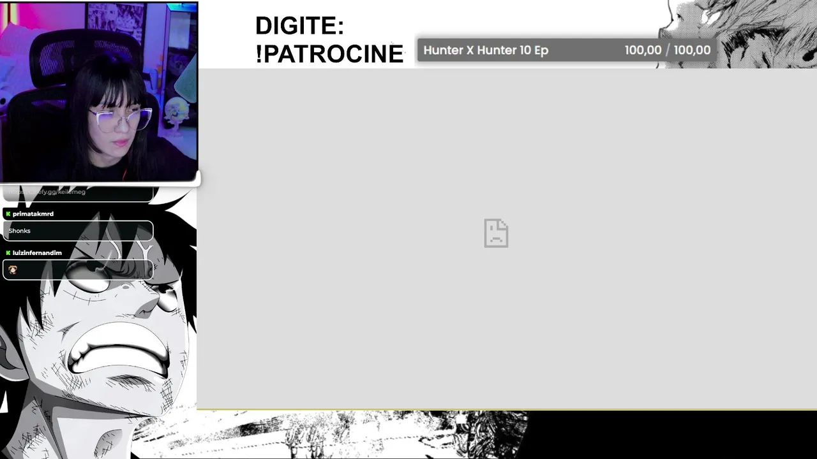Click the goal amount '100,00 / 100,00'

[667, 50]
